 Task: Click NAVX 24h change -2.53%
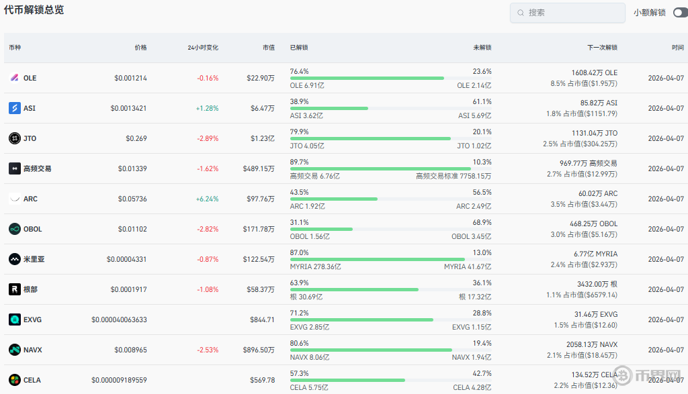tap(208, 350)
